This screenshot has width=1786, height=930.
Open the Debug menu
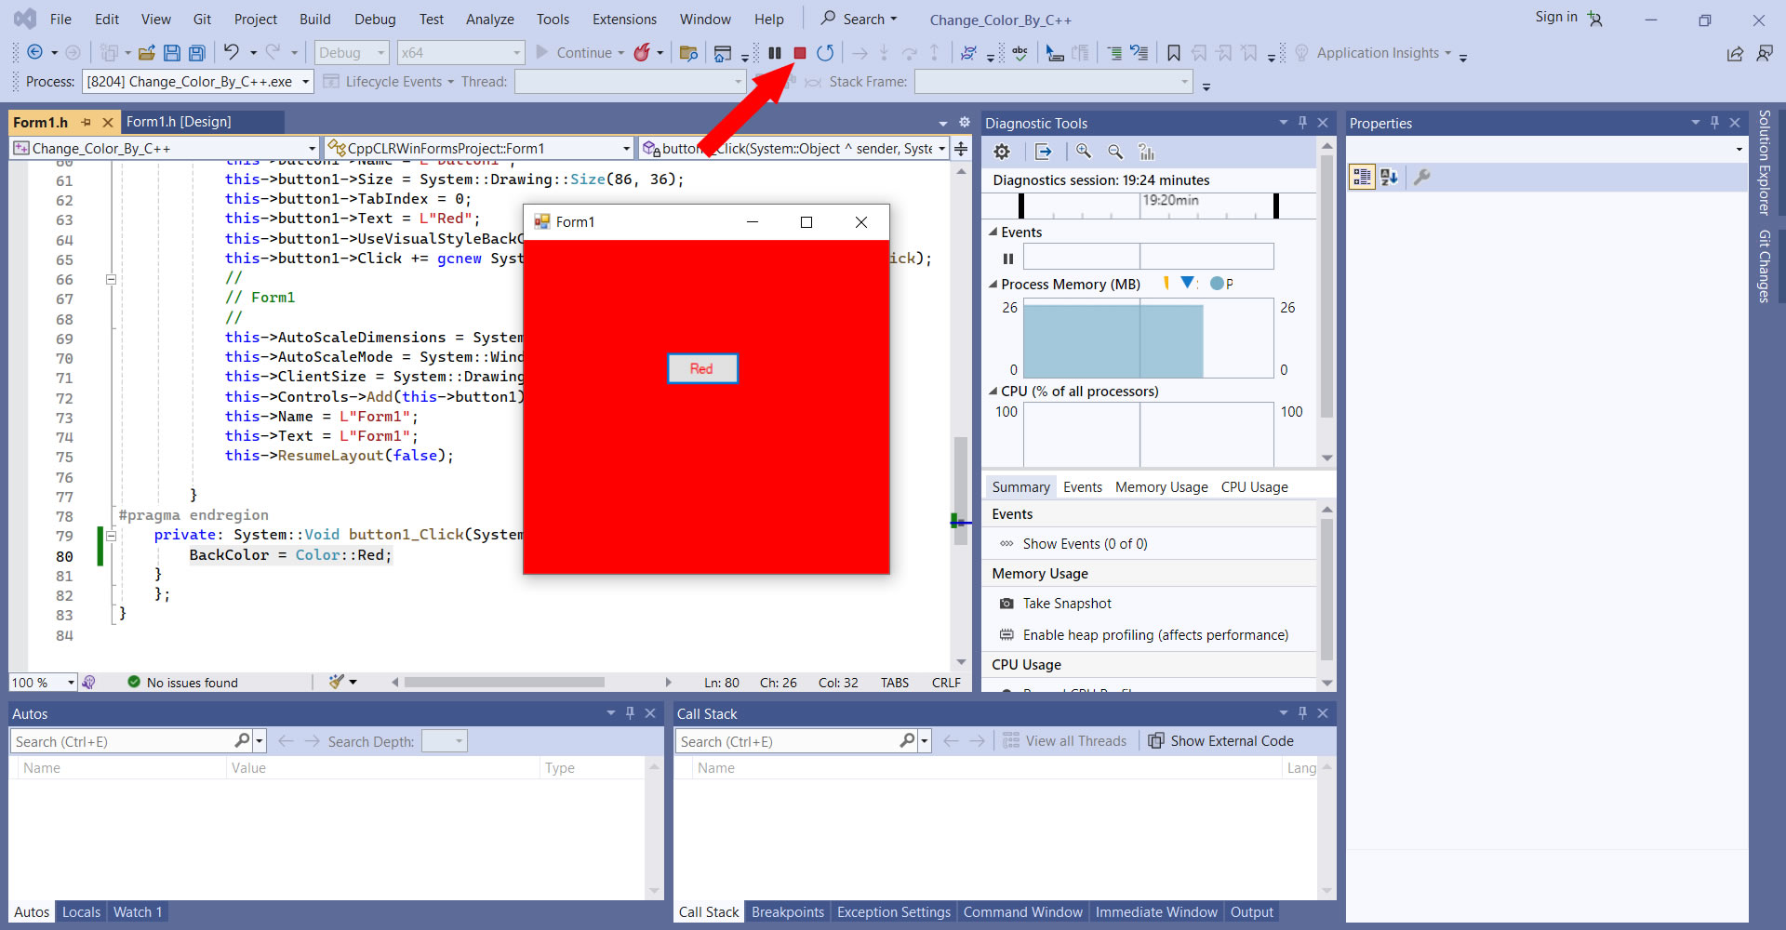(375, 19)
